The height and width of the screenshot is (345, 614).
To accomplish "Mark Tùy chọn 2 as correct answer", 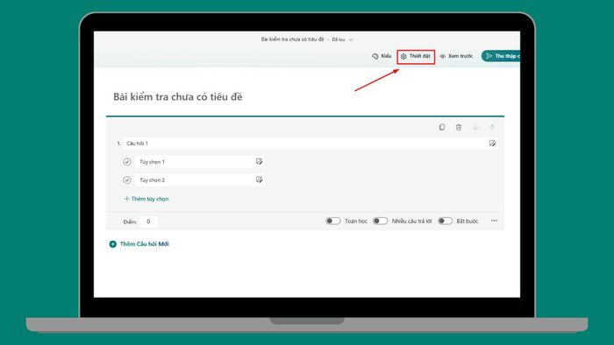I will coord(127,180).
